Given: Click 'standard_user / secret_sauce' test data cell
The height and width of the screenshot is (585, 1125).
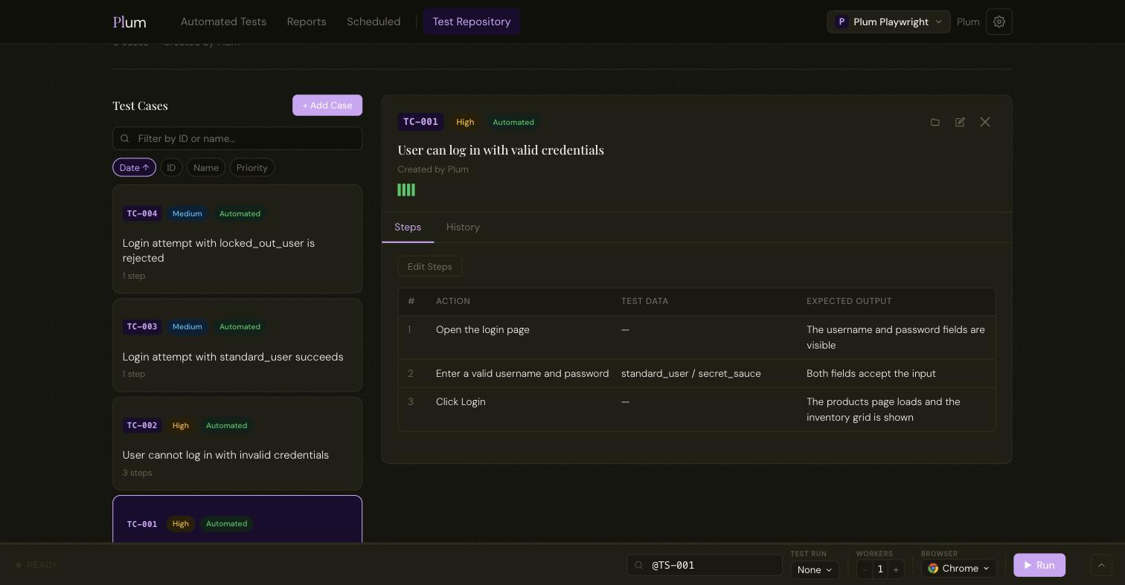Looking at the screenshot, I should coord(691,373).
